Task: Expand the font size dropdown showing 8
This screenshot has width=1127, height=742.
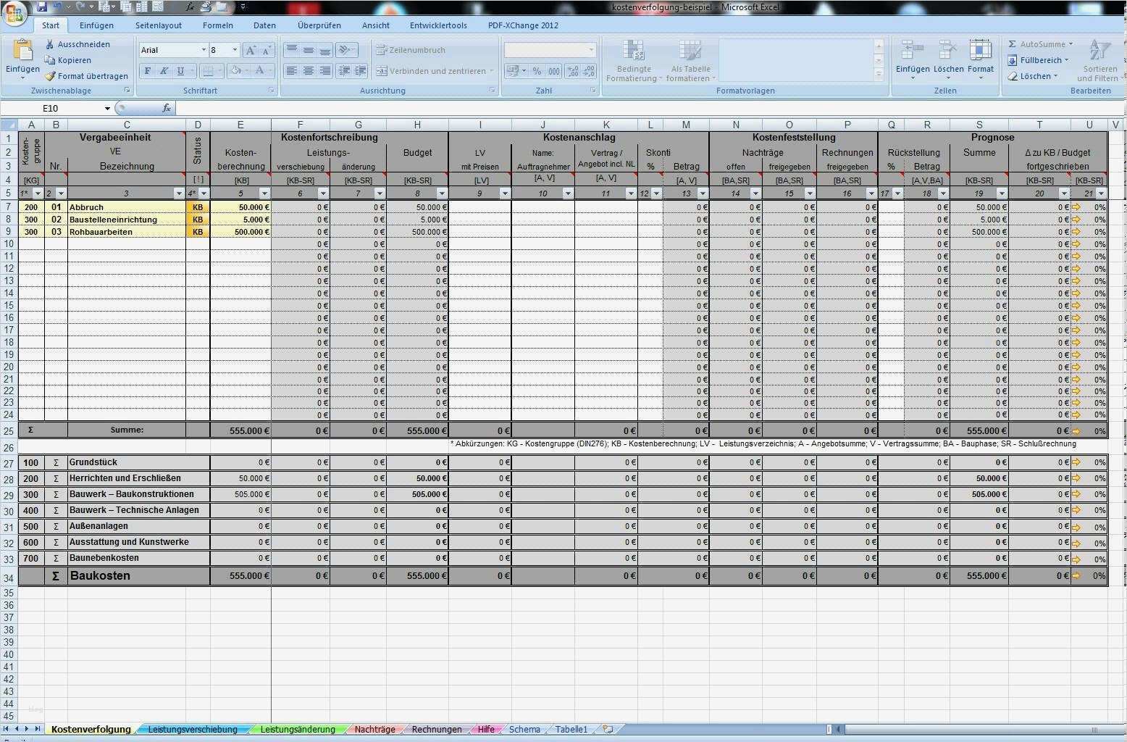Action: click(235, 49)
